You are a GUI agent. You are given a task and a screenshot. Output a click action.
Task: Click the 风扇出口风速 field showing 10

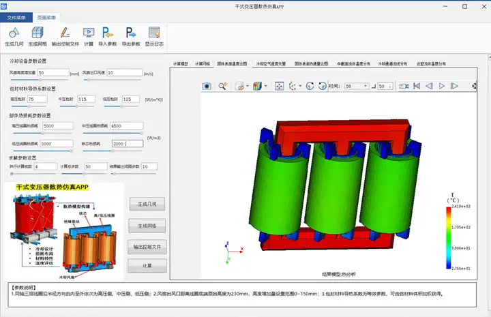pos(124,72)
